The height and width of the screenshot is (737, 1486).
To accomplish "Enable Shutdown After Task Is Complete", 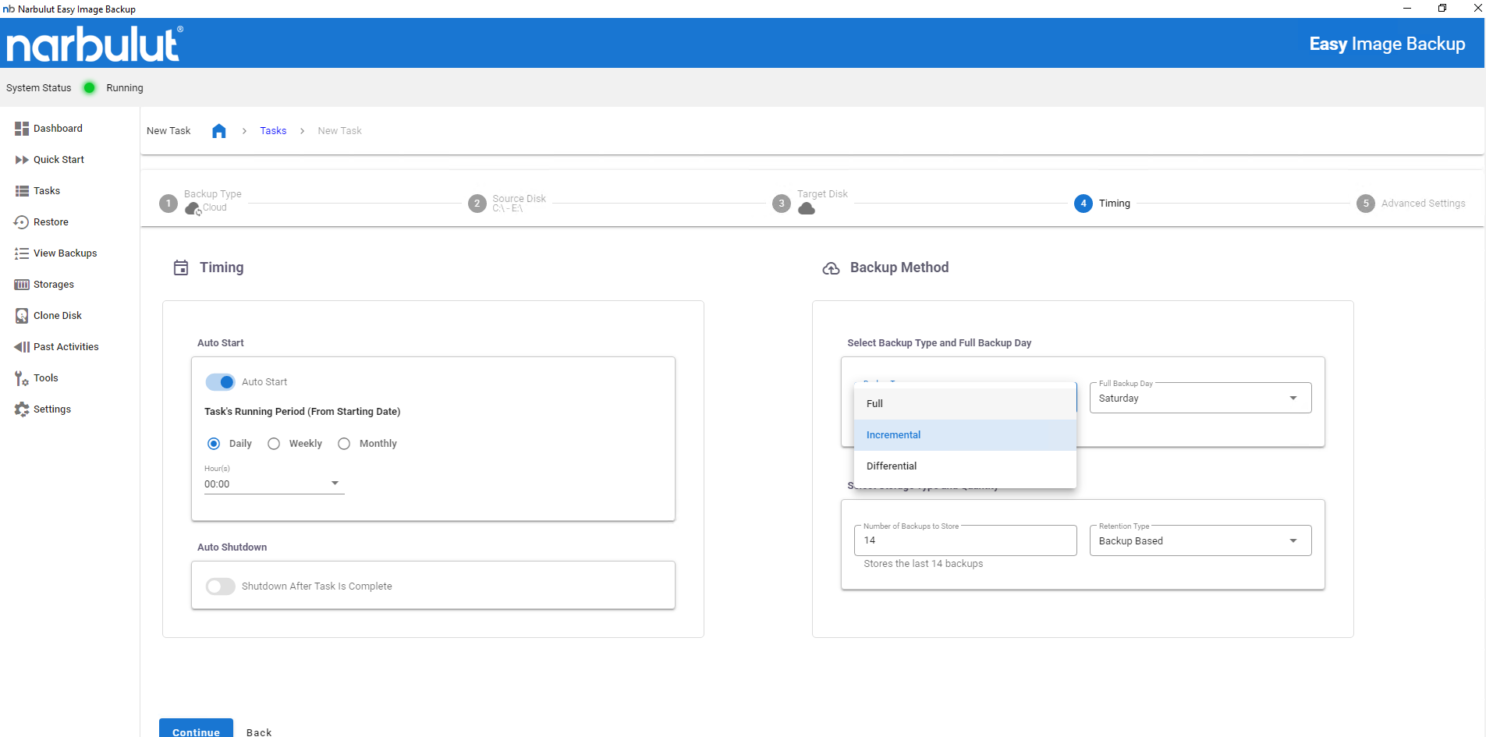I will click(x=221, y=586).
